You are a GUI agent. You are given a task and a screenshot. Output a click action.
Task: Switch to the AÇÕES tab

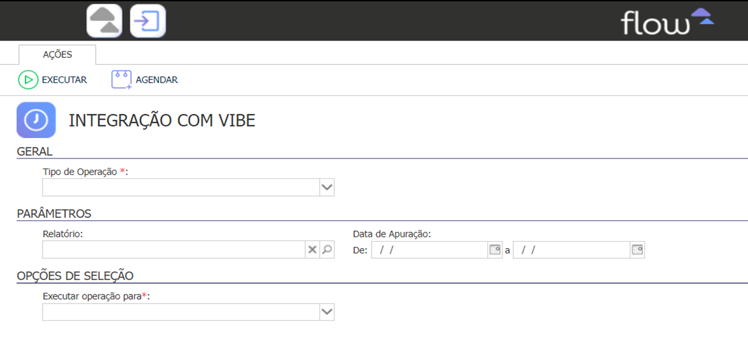57,55
